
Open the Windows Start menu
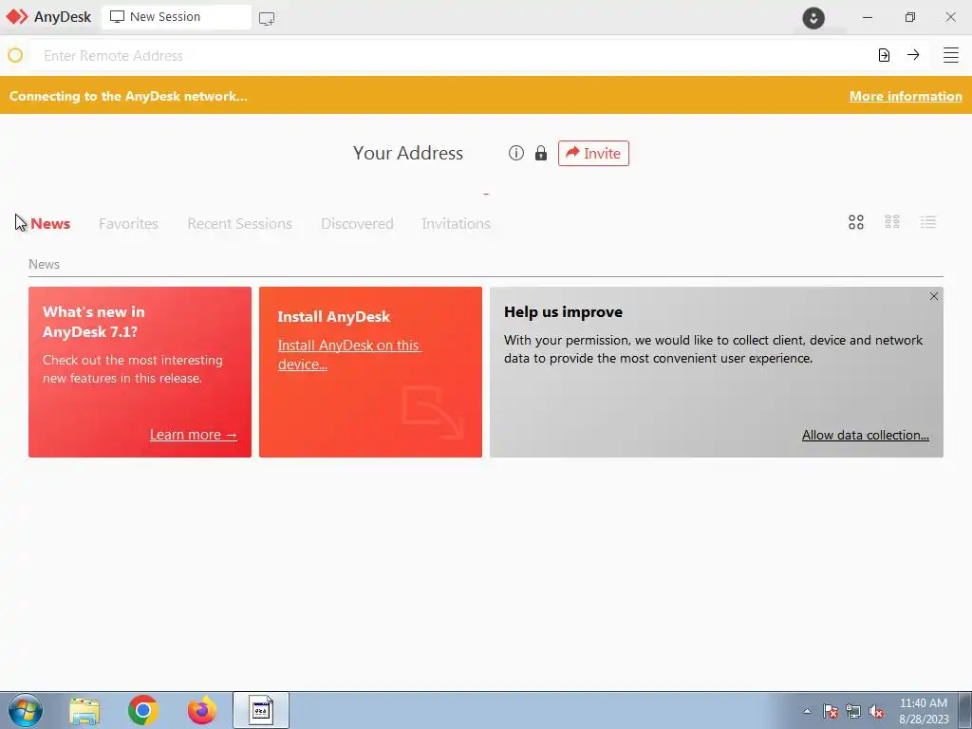(26, 710)
